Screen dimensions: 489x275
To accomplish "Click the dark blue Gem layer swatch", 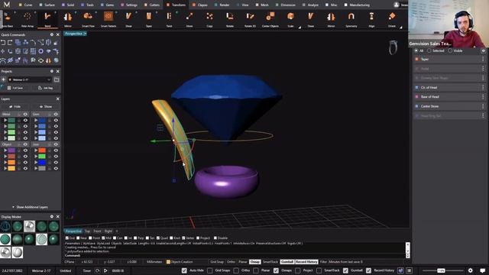I will click(42, 121).
